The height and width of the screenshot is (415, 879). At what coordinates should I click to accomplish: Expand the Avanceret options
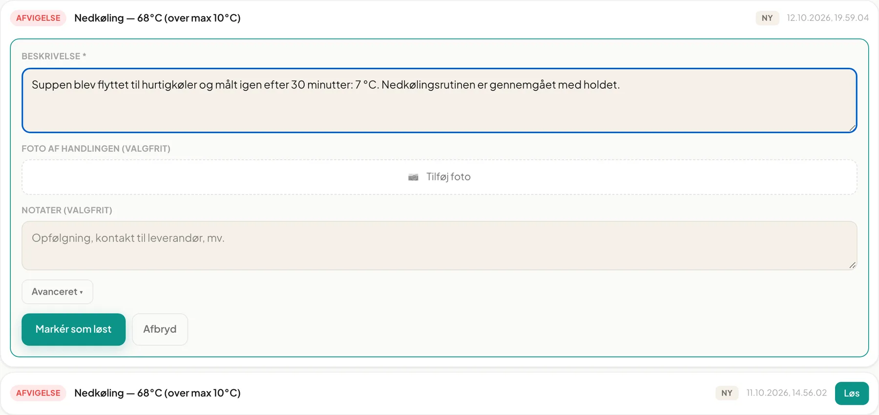pyautogui.click(x=57, y=292)
